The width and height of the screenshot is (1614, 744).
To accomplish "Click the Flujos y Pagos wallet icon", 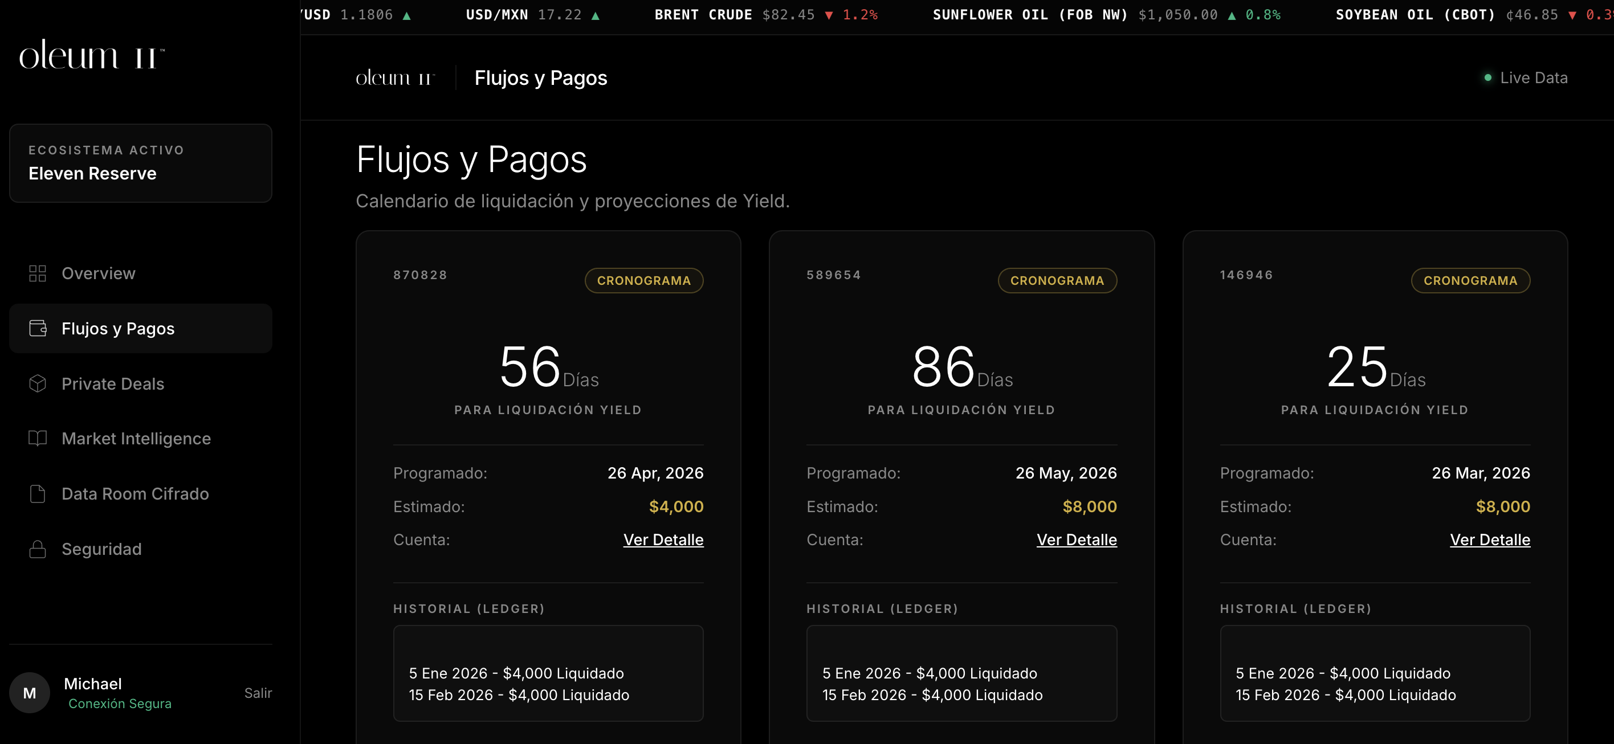I will 38,328.
